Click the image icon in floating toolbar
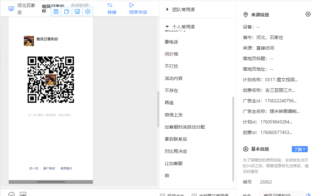312x196 pixels. click(77, 12)
